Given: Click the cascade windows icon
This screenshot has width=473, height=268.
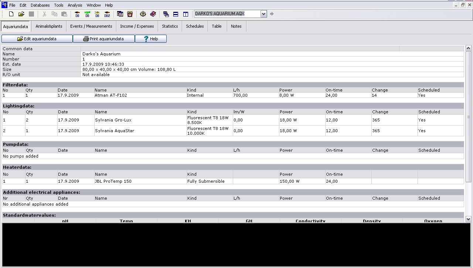Looking at the screenshot, I should click(166, 14).
